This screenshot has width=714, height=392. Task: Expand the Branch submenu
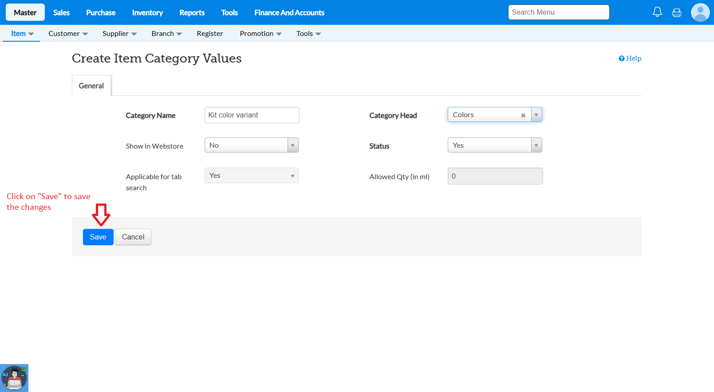point(167,34)
